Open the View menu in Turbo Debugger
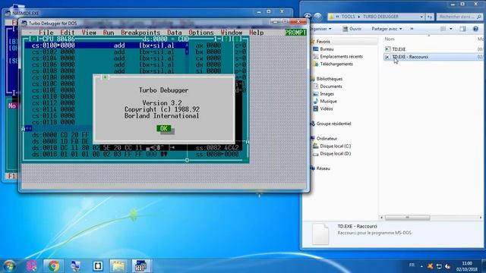The width and height of the screenshot is (486, 273). [89, 33]
